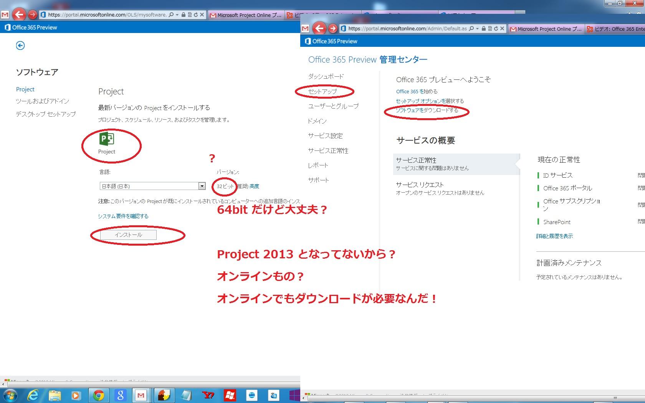
Task: Click the green Project application icon
Action: tap(107, 139)
